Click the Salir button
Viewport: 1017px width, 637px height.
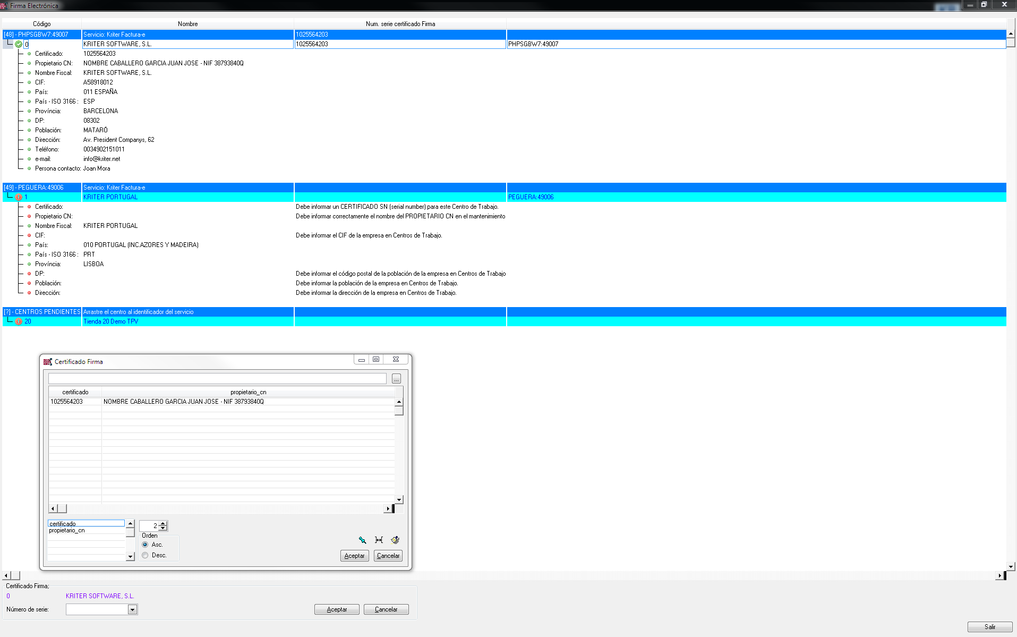(989, 627)
